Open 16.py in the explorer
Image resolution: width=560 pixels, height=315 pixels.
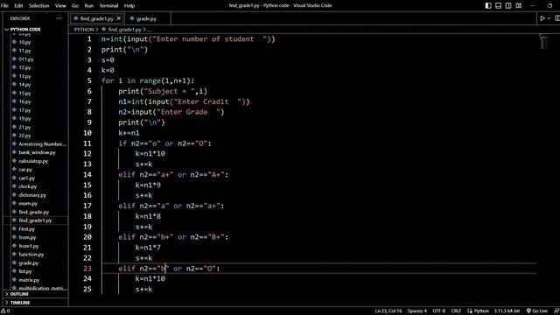tap(24, 101)
